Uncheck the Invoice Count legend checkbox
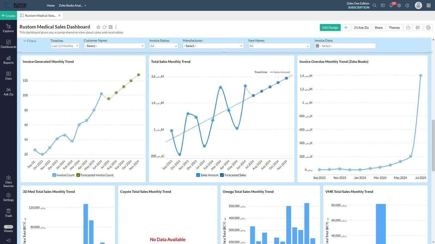 54,175
